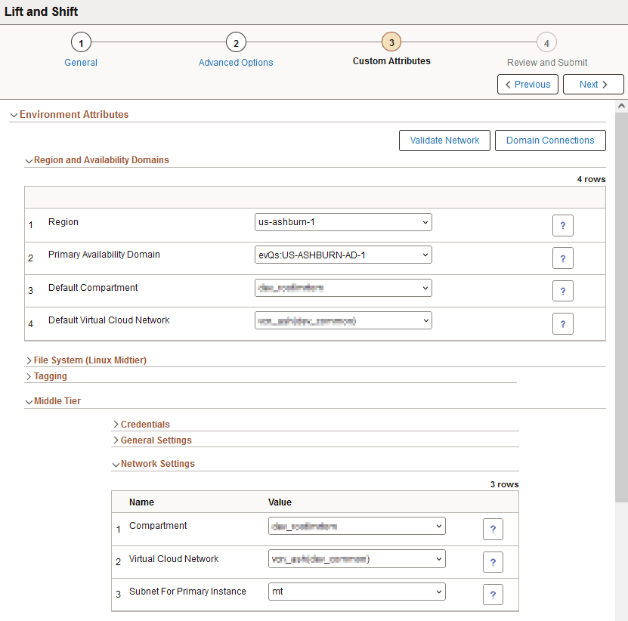628x621 pixels.
Task: Open the Network Settings Compartment dropdown
Action: [357, 526]
